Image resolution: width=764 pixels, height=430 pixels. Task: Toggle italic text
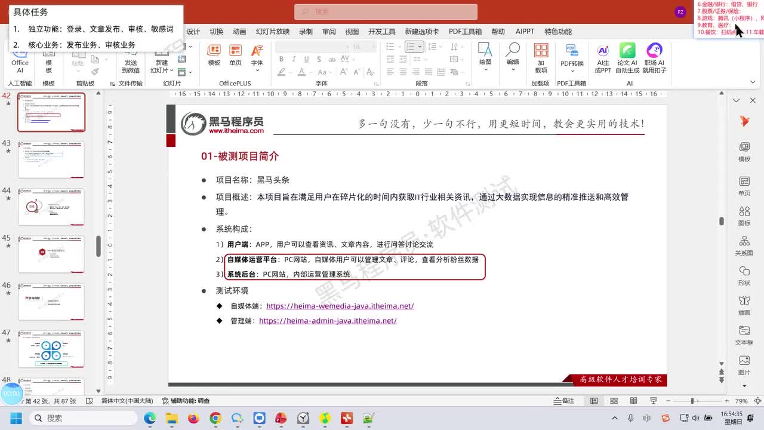coord(294,59)
